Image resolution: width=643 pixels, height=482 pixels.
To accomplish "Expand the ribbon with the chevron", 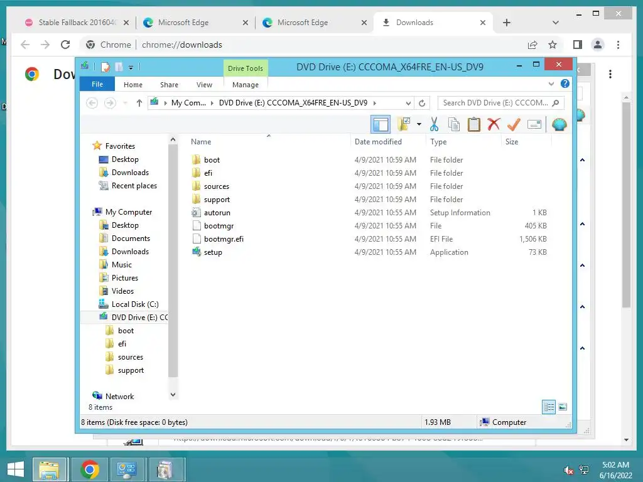I will point(551,84).
